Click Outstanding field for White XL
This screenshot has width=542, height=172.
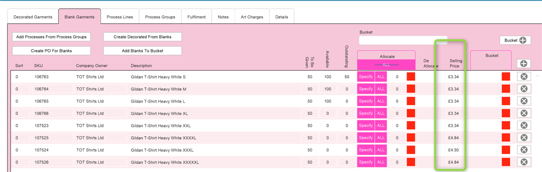(x=347, y=113)
